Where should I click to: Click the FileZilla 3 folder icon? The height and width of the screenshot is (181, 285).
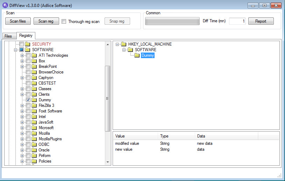(x=34, y=105)
